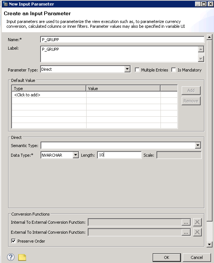Click the dialog vertical scrollbar thumb

pyautogui.click(x=209, y=130)
